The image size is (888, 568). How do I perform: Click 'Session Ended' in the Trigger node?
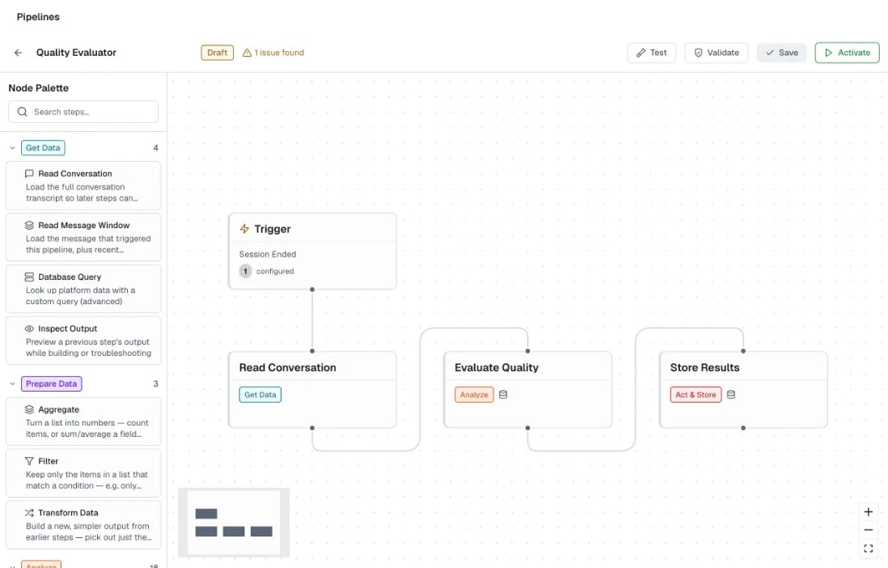click(268, 254)
